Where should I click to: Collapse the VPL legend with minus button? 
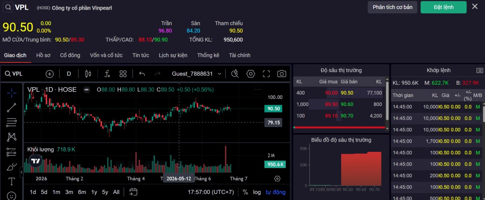(86, 90)
